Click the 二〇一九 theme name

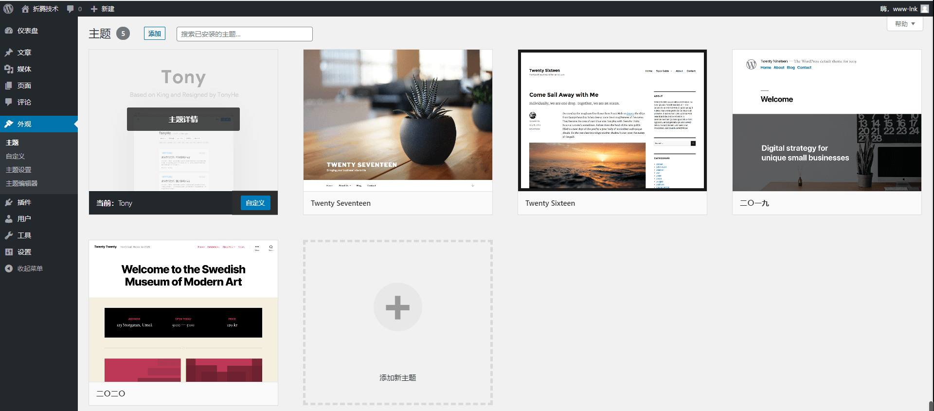[754, 203]
